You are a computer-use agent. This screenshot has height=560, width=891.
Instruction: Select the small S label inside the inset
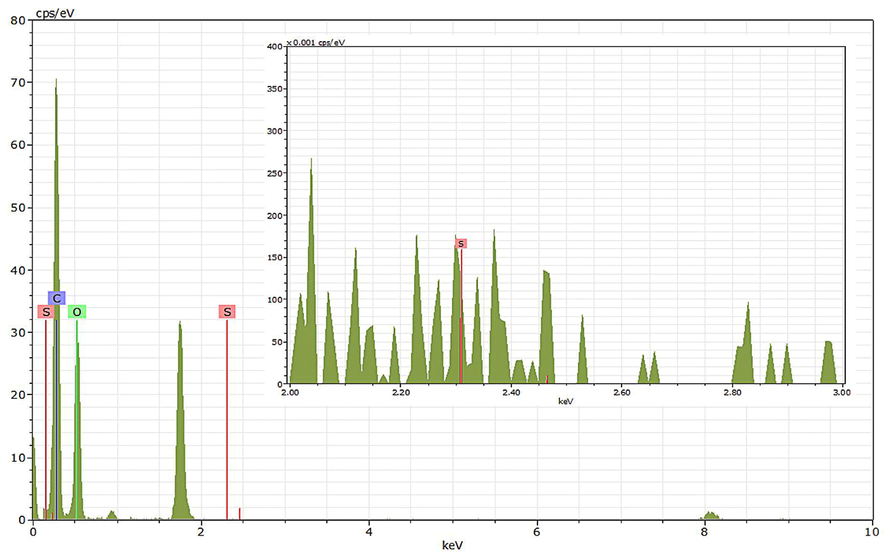point(460,244)
